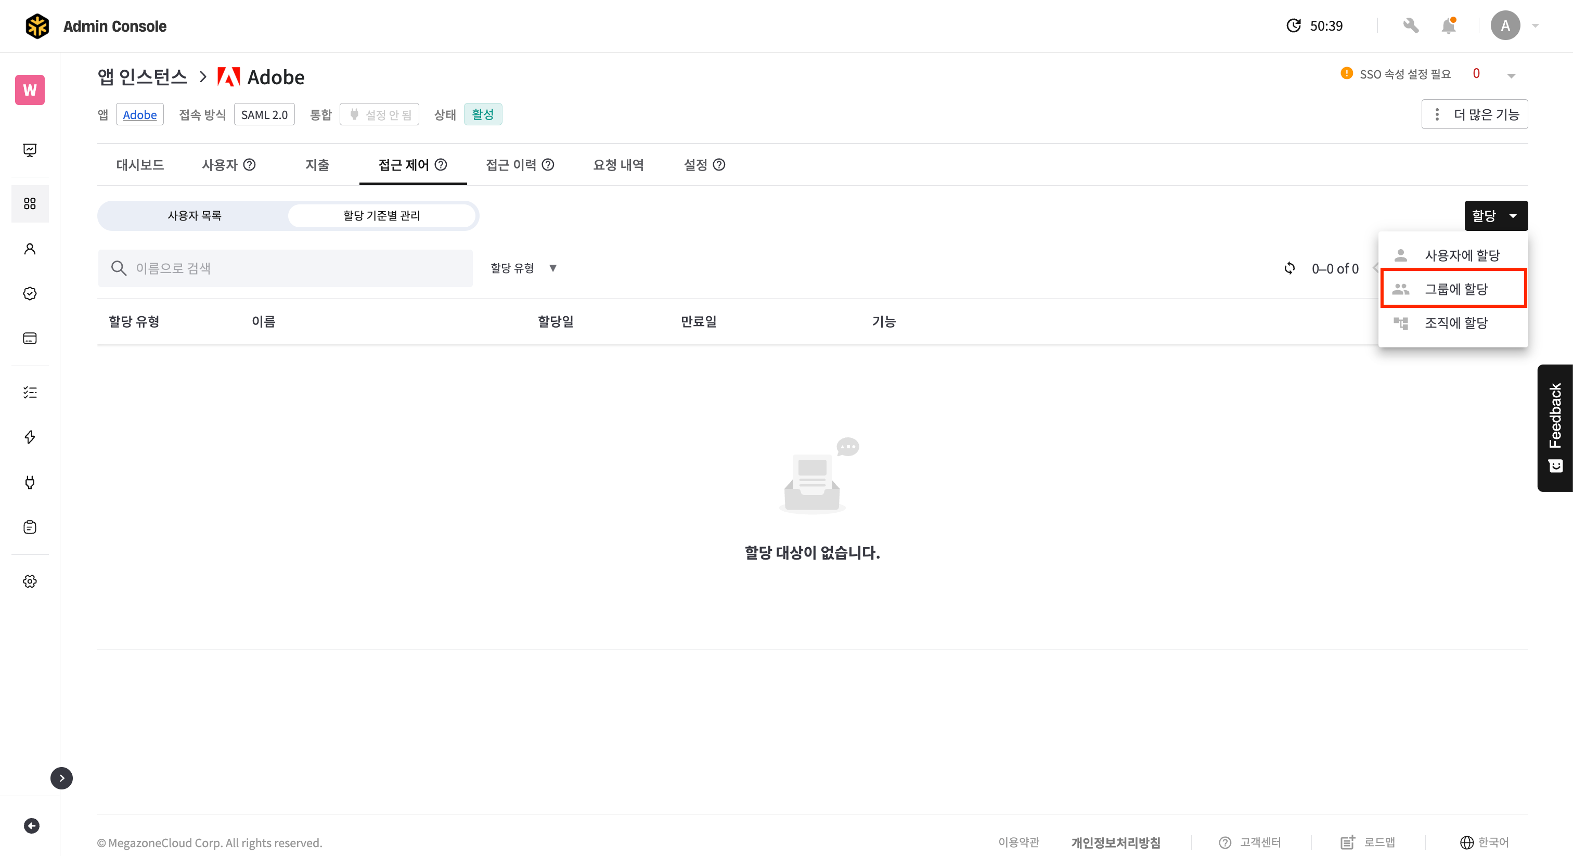Click the session timer refresh icon
Screen dimensions: 1573x856
click(1293, 25)
